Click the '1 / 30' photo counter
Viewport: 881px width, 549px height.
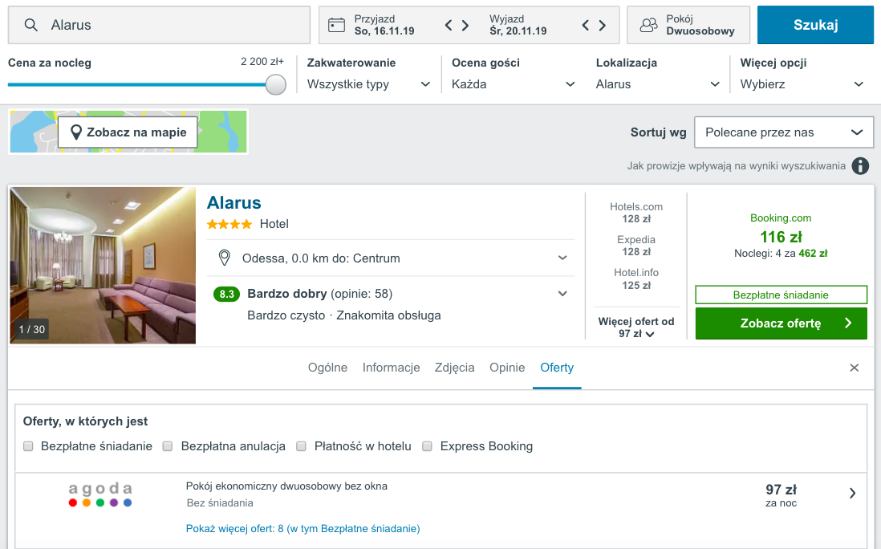click(31, 329)
